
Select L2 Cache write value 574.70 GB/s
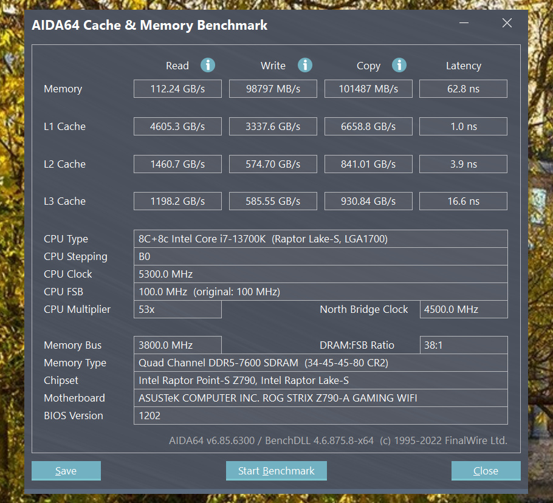point(273,164)
